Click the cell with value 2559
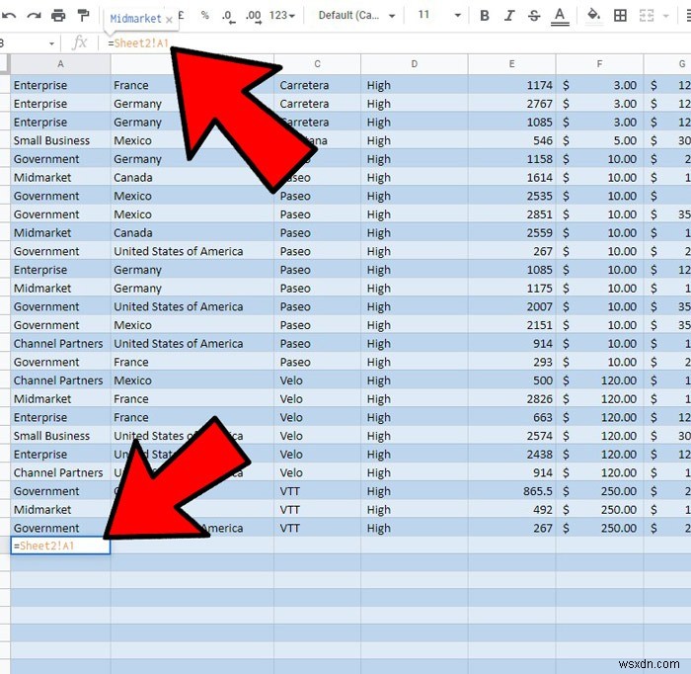This screenshot has width=691, height=674. (x=511, y=233)
